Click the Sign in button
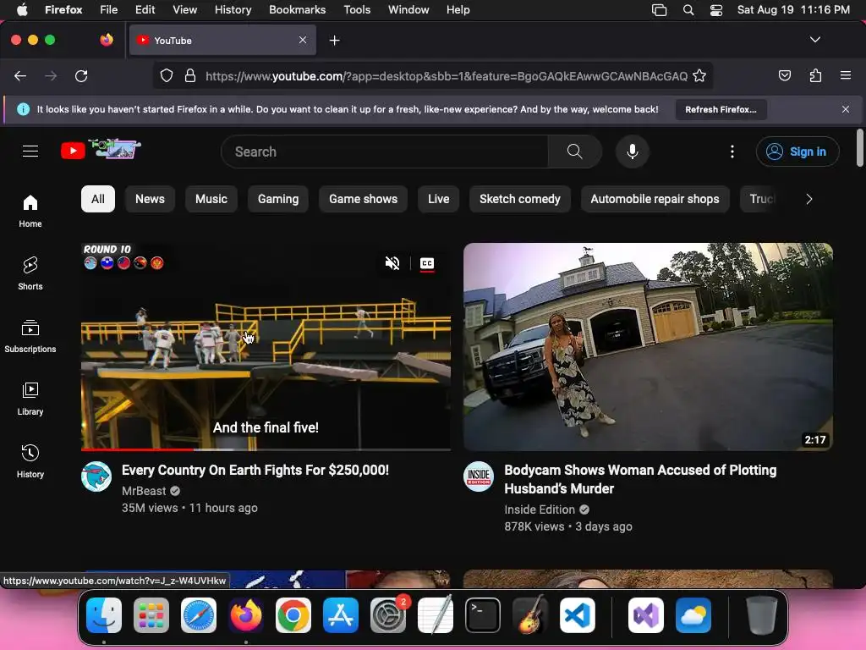This screenshot has width=866, height=650. pos(797,151)
